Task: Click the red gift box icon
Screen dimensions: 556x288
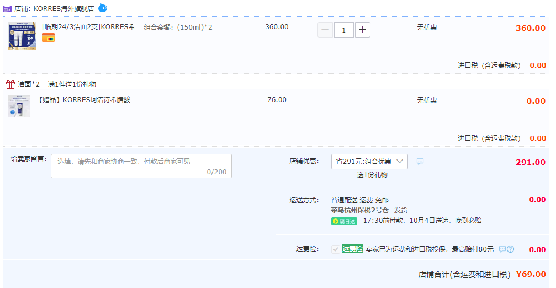Action: pos(10,84)
